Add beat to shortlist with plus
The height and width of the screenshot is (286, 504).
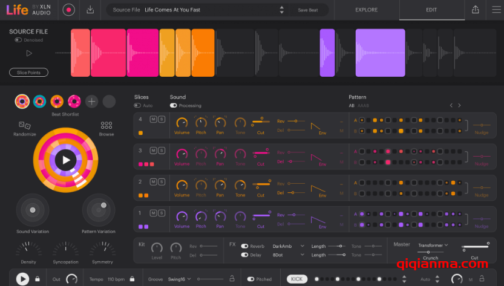click(91, 102)
